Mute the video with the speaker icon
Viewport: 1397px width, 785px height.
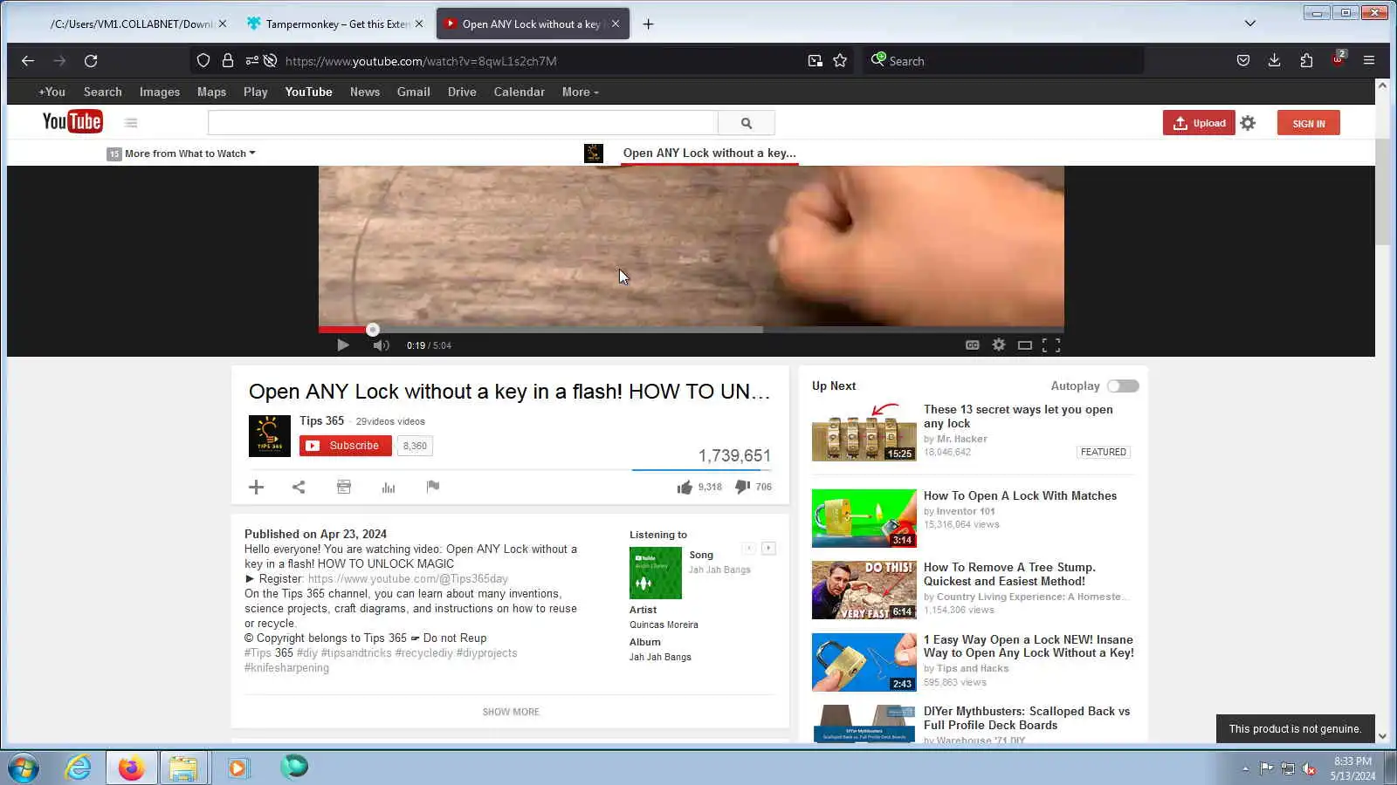click(x=381, y=345)
